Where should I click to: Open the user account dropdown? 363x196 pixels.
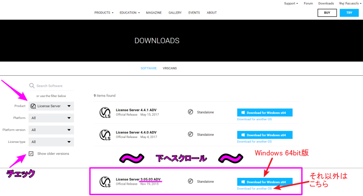click(350, 4)
